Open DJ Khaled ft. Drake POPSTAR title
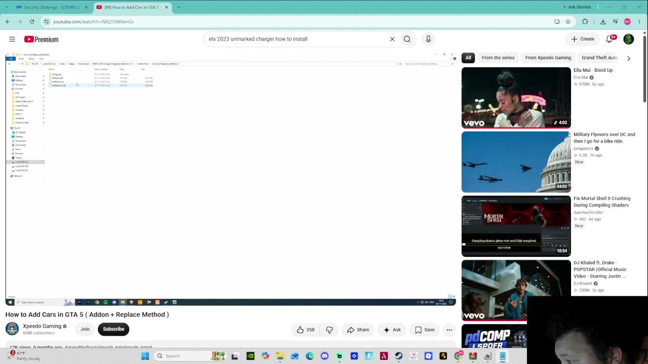The width and height of the screenshot is (648, 364). pos(600,269)
